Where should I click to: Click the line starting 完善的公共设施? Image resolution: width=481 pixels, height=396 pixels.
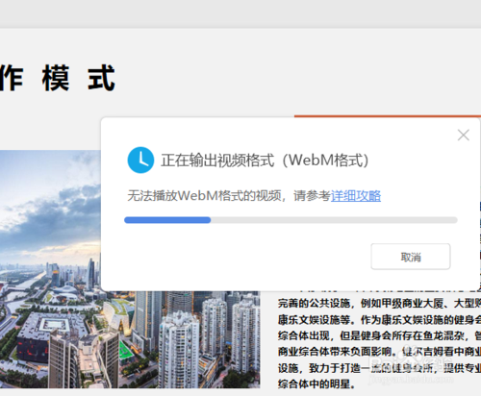click(379, 303)
